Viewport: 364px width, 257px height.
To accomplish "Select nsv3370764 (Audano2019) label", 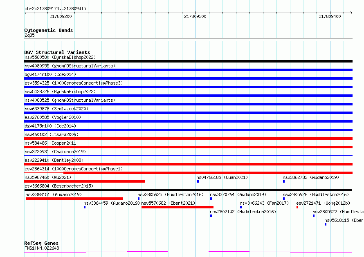I will [x=238, y=194].
